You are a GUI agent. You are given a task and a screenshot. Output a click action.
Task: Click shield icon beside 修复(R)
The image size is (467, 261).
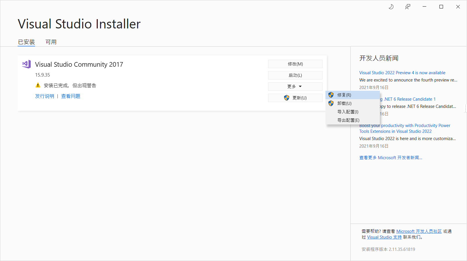[331, 95]
